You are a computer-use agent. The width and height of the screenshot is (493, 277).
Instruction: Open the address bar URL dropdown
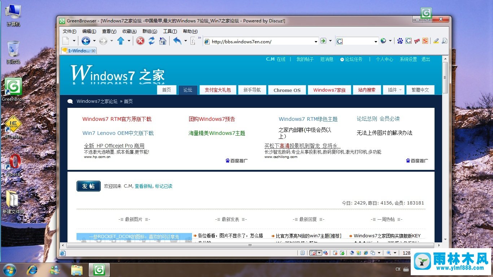click(x=316, y=41)
